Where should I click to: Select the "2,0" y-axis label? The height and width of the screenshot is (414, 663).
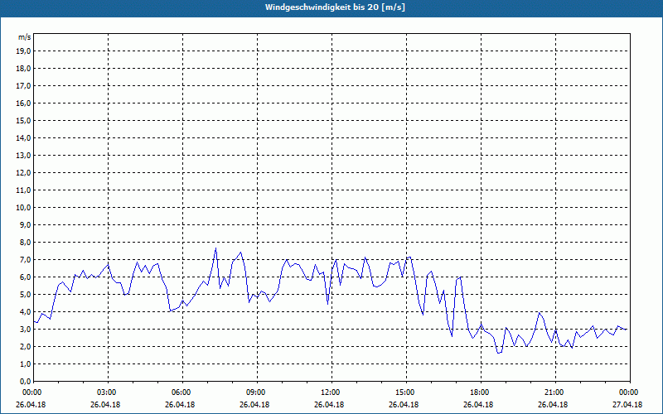tap(25, 347)
